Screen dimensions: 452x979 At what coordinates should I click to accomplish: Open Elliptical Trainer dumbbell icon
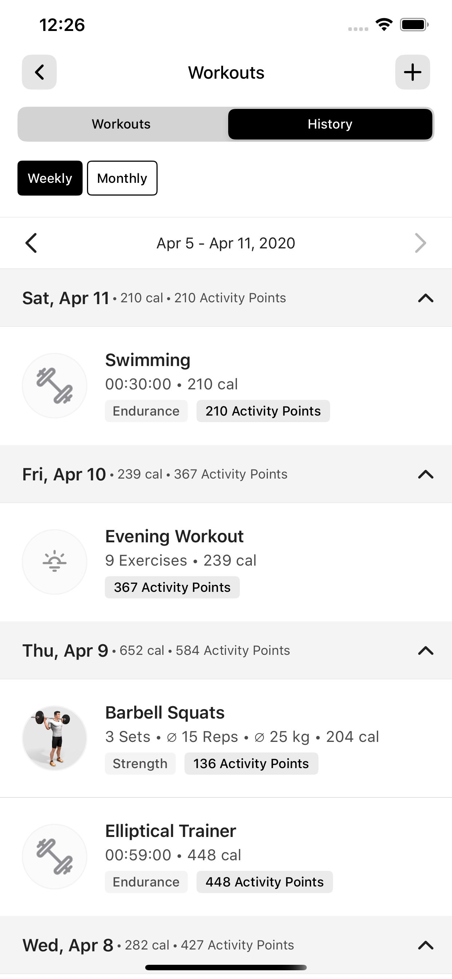point(54,856)
